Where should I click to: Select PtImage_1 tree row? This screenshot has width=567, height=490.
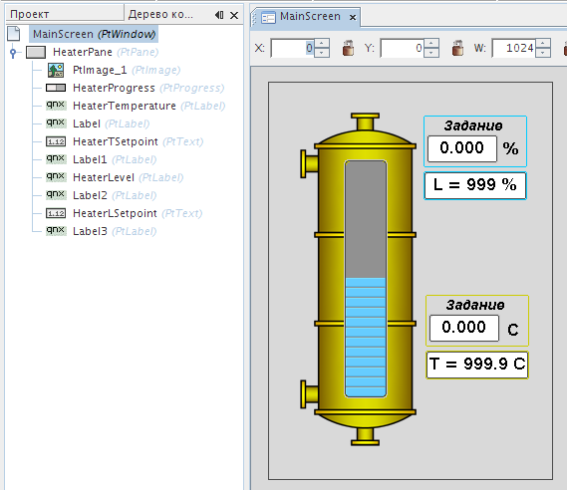[x=127, y=70]
